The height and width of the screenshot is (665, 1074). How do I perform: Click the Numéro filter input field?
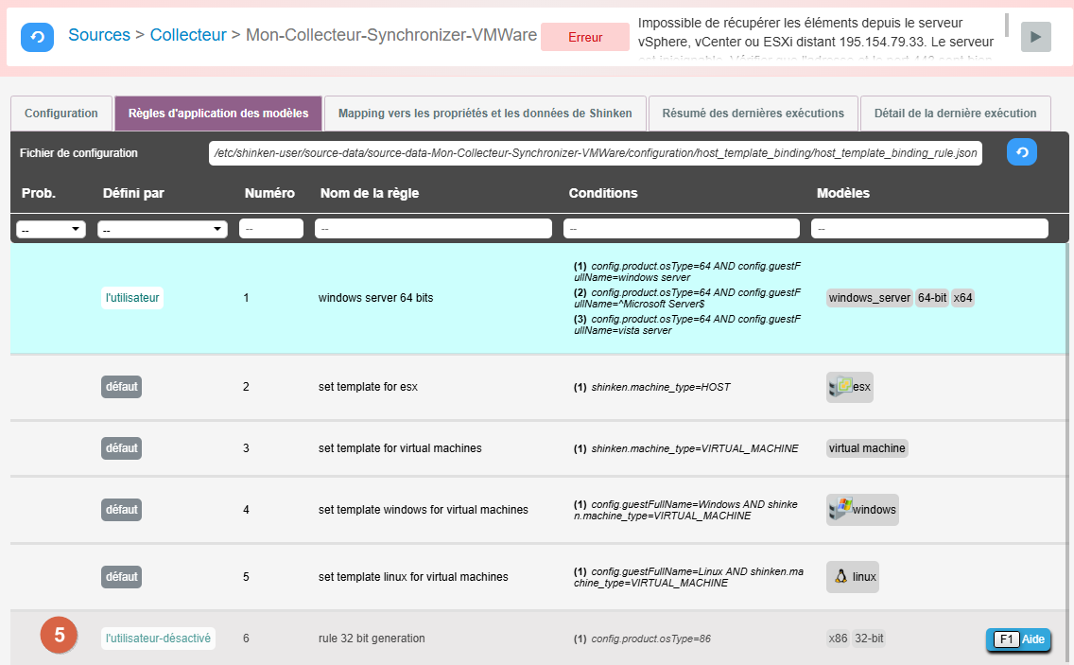(x=270, y=229)
